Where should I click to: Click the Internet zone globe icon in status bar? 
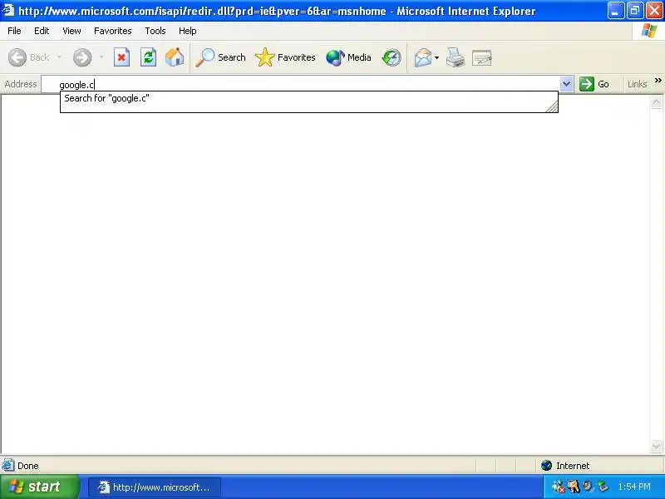(546, 466)
